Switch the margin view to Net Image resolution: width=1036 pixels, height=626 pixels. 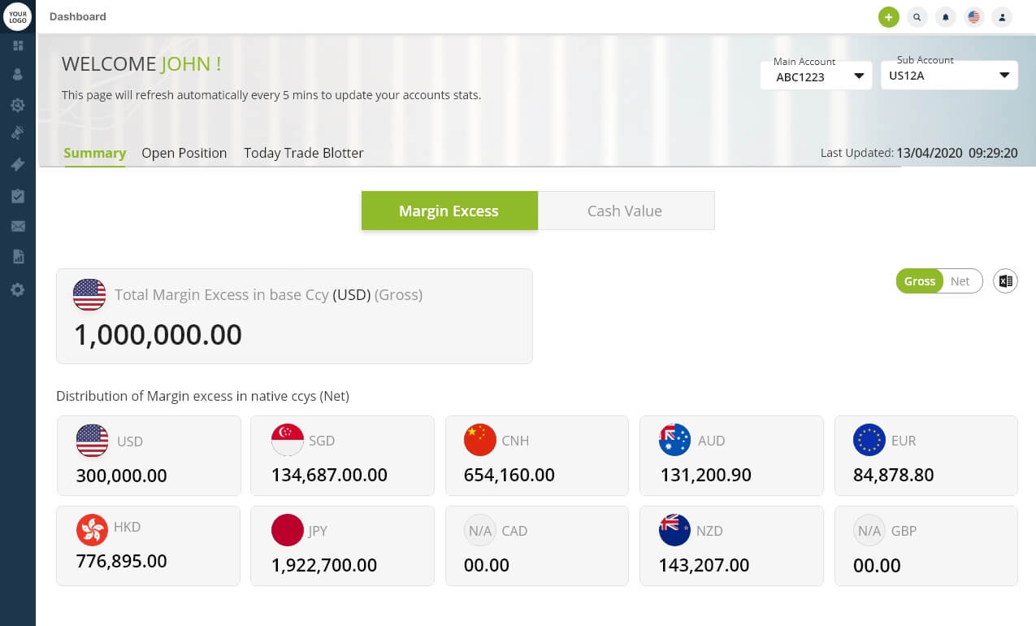[x=961, y=280]
